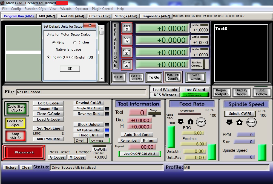
Task: Click the red Reset emergency button
Action: tap(24, 153)
